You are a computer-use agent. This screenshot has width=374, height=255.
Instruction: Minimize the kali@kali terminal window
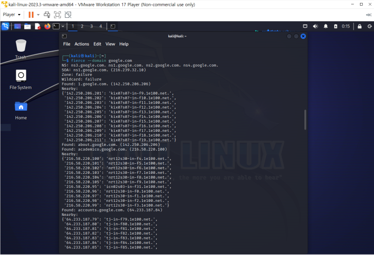coord(289,36)
